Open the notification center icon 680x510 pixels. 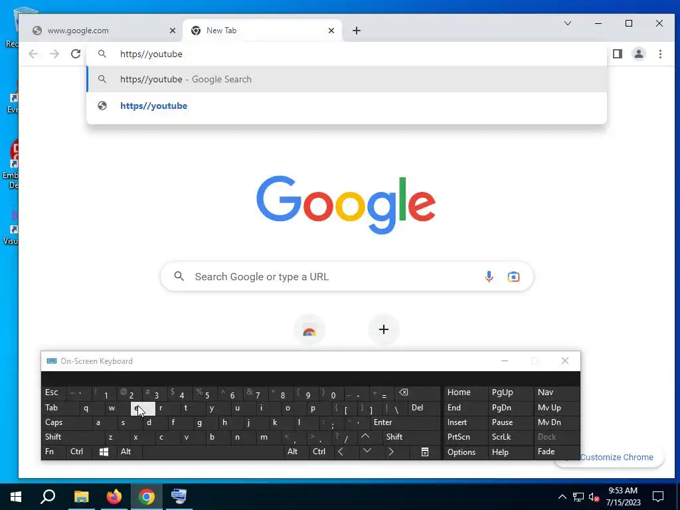pos(658,497)
